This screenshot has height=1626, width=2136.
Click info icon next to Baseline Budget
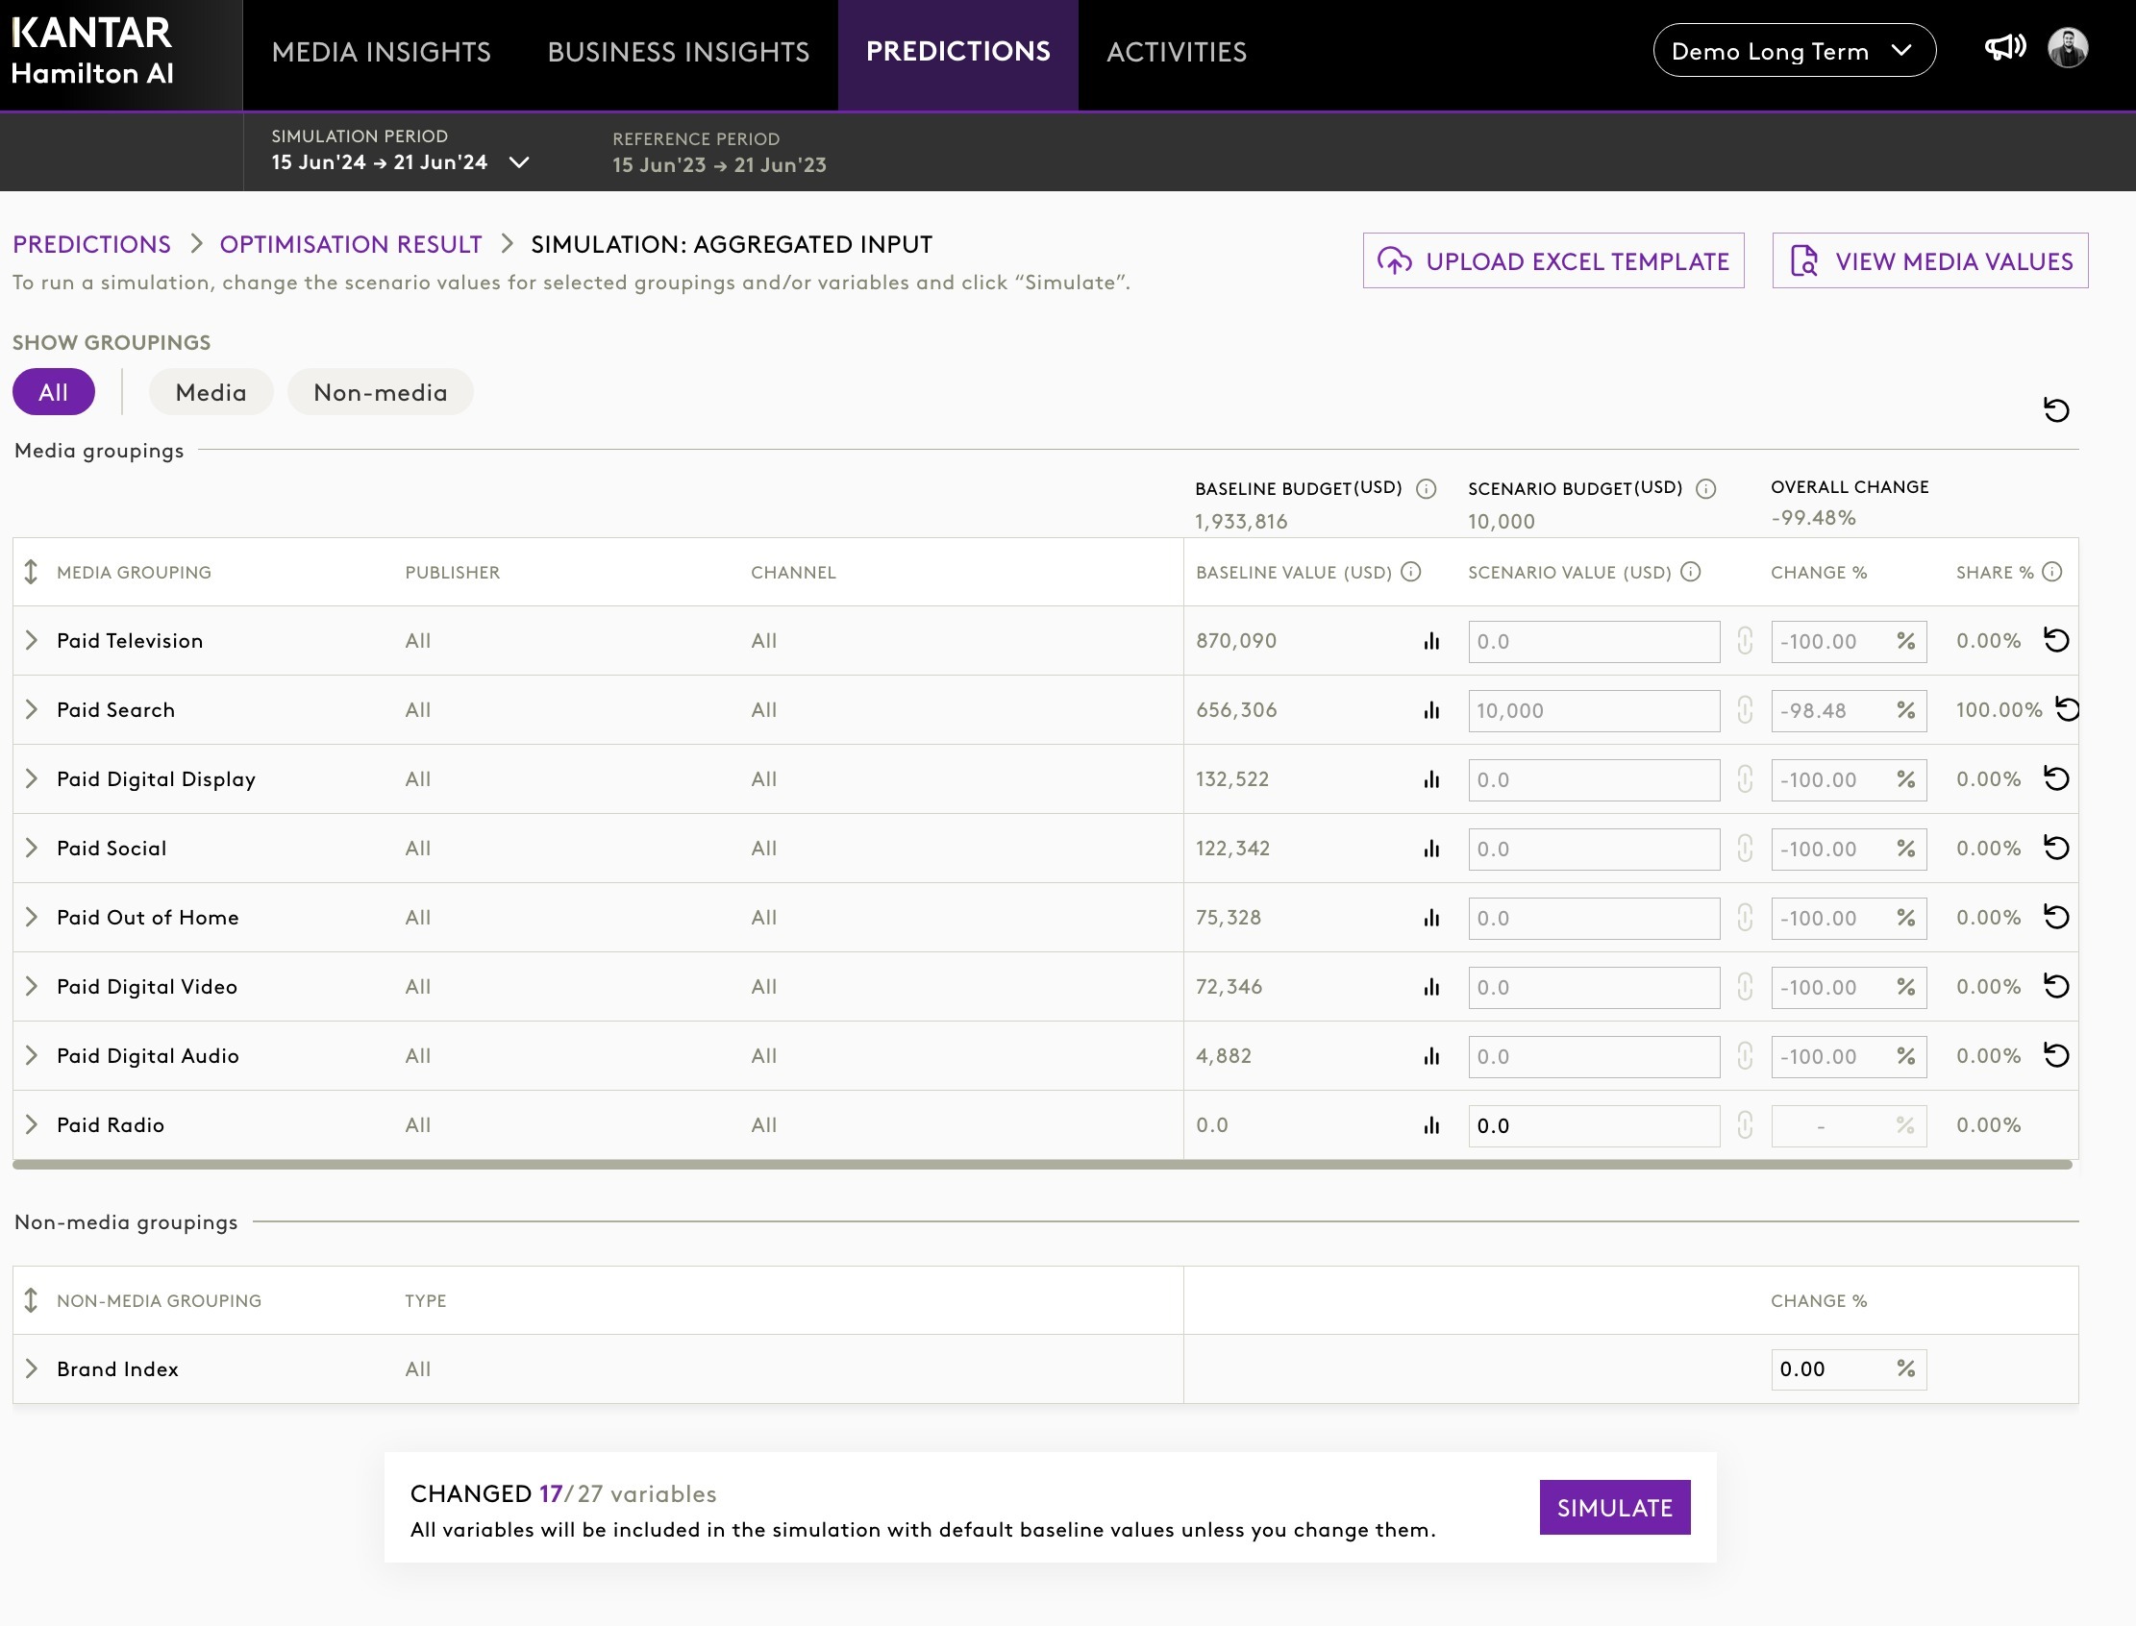click(1426, 489)
